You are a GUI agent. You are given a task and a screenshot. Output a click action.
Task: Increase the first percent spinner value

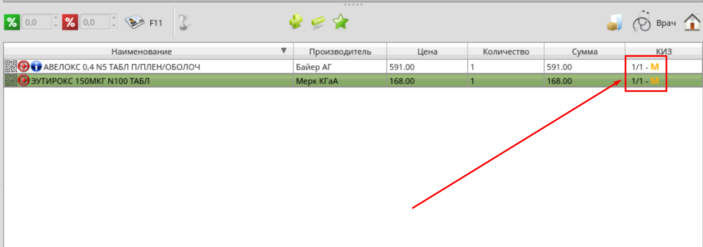[55, 19]
